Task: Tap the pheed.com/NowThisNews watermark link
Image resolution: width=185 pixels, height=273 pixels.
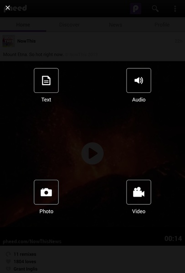Action: (x=32, y=242)
